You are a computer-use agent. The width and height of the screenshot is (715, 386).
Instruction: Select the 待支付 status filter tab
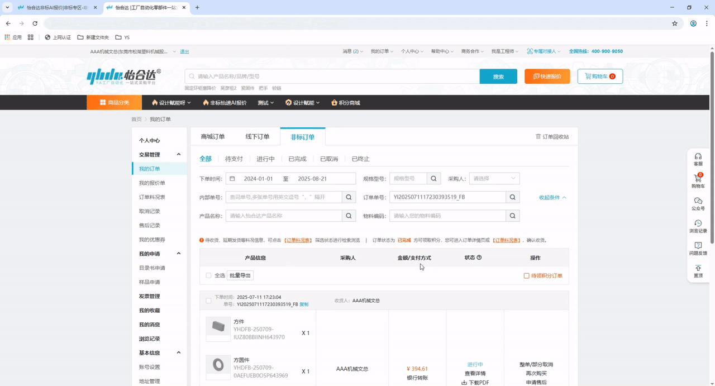pos(234,159)
